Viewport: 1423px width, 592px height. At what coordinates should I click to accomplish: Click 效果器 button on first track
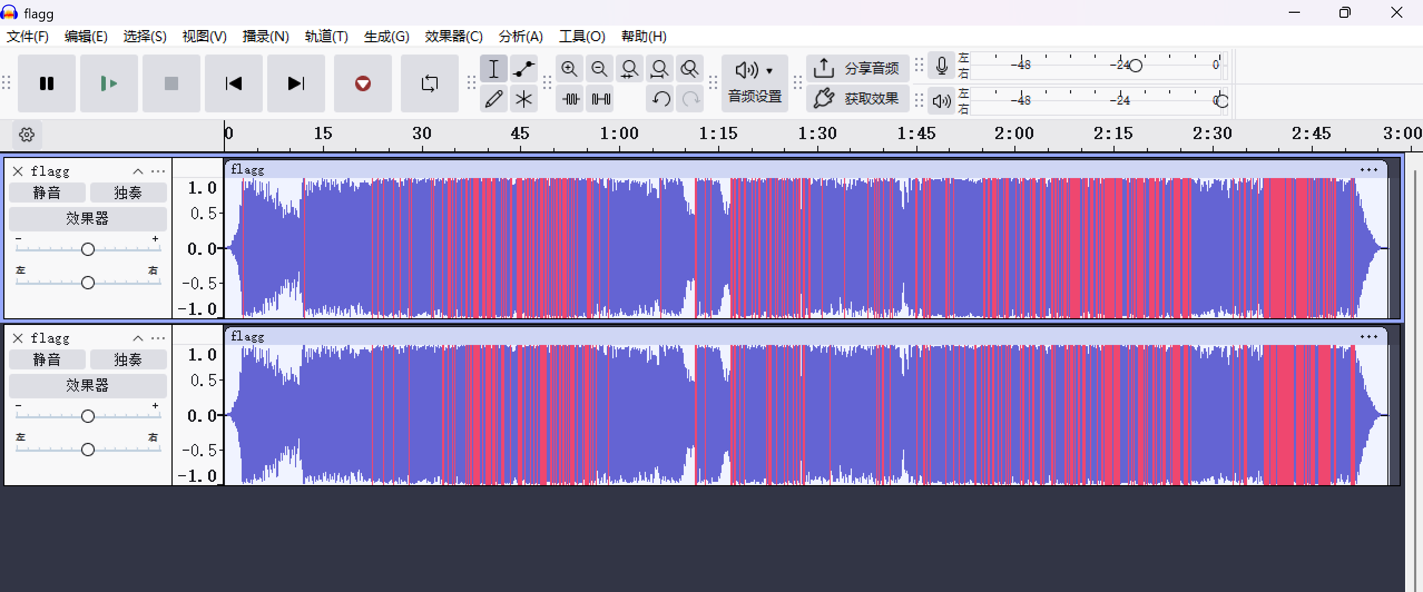click(87, 219)
